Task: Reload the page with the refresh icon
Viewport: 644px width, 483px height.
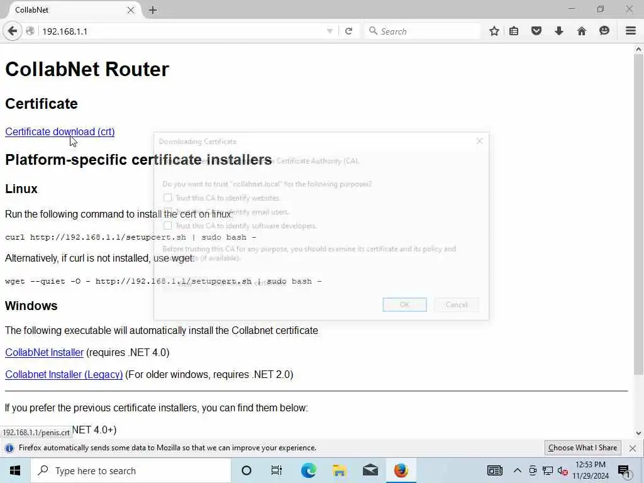Action: click(348, 31)
